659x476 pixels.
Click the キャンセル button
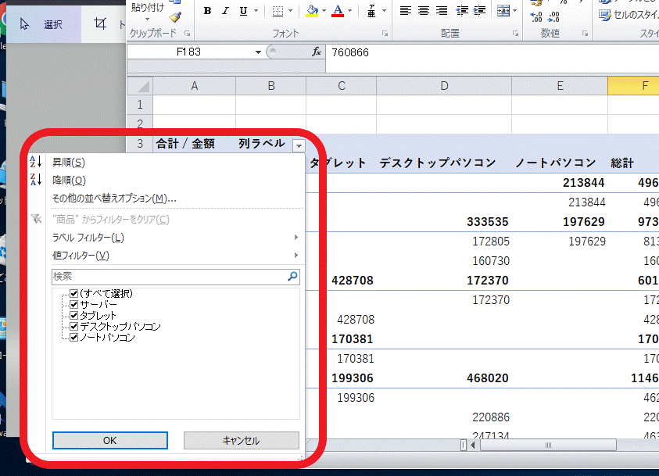241,441
